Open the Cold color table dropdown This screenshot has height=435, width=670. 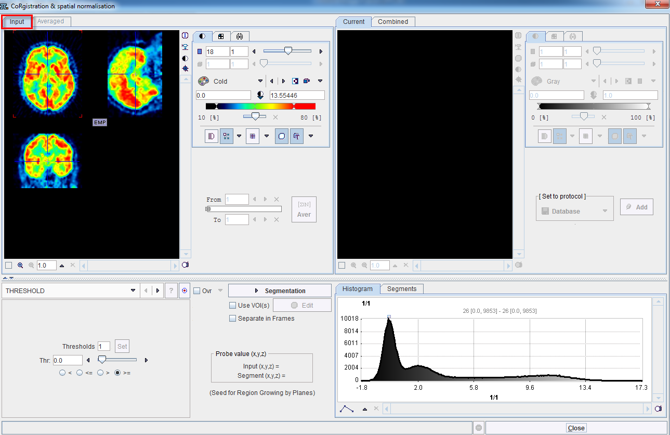click(260, 81)
